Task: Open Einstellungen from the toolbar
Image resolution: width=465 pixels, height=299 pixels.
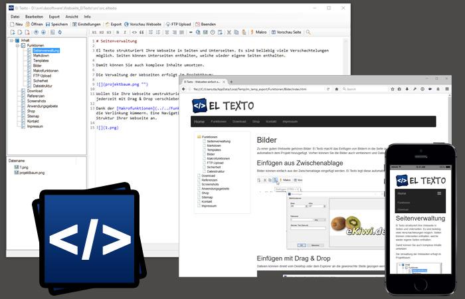Action: tap(86, 25)
